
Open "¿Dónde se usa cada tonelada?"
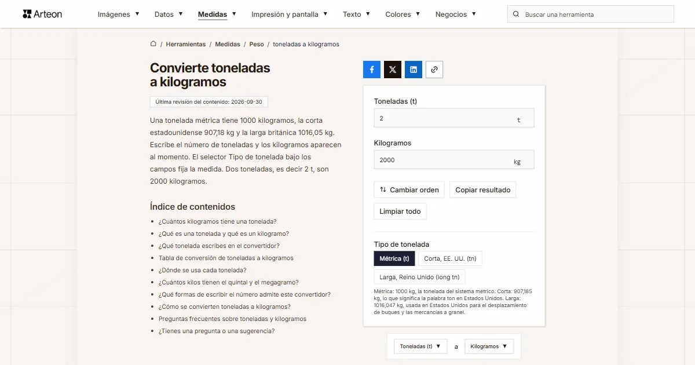pyautogui.click(x=203, y=270)
